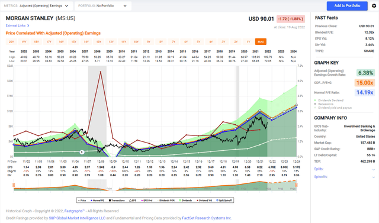Click the USD 90.01 price value

[261, 19]
